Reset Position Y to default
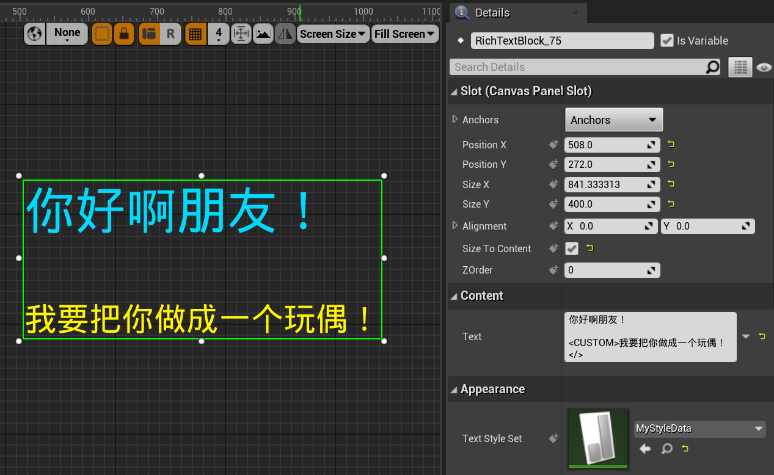 [671, 164]
